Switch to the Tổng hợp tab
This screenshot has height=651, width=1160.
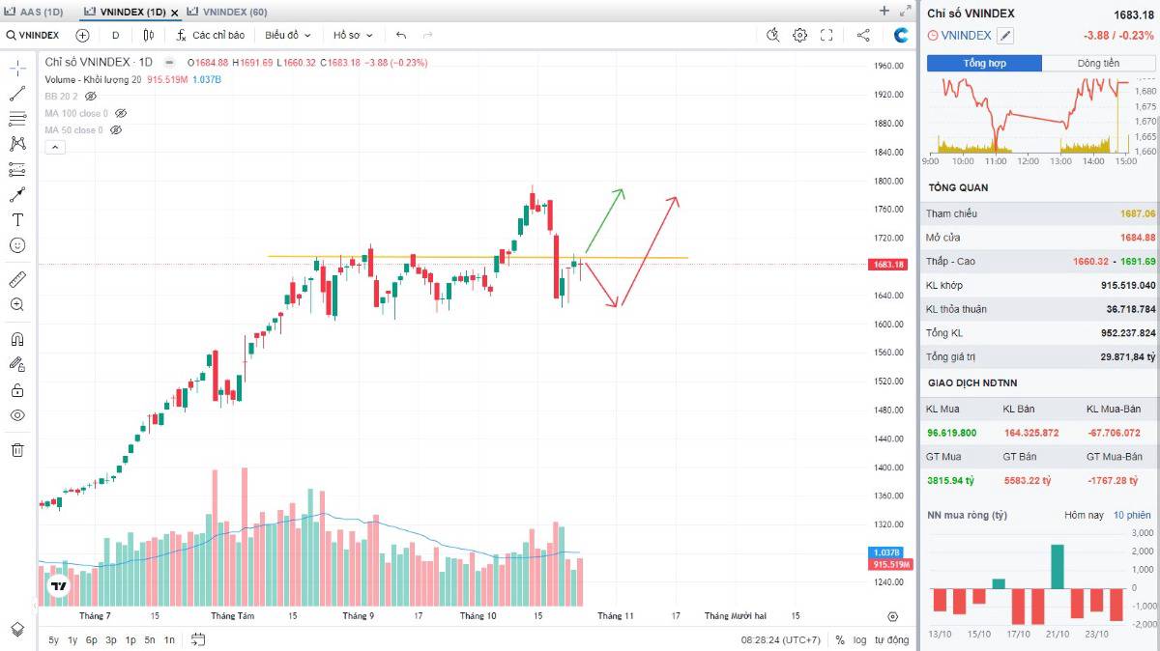tap(984, 63)
